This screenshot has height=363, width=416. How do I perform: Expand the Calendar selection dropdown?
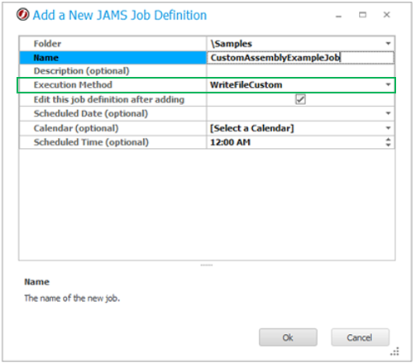pyautogui.click(x=388, y=128)
